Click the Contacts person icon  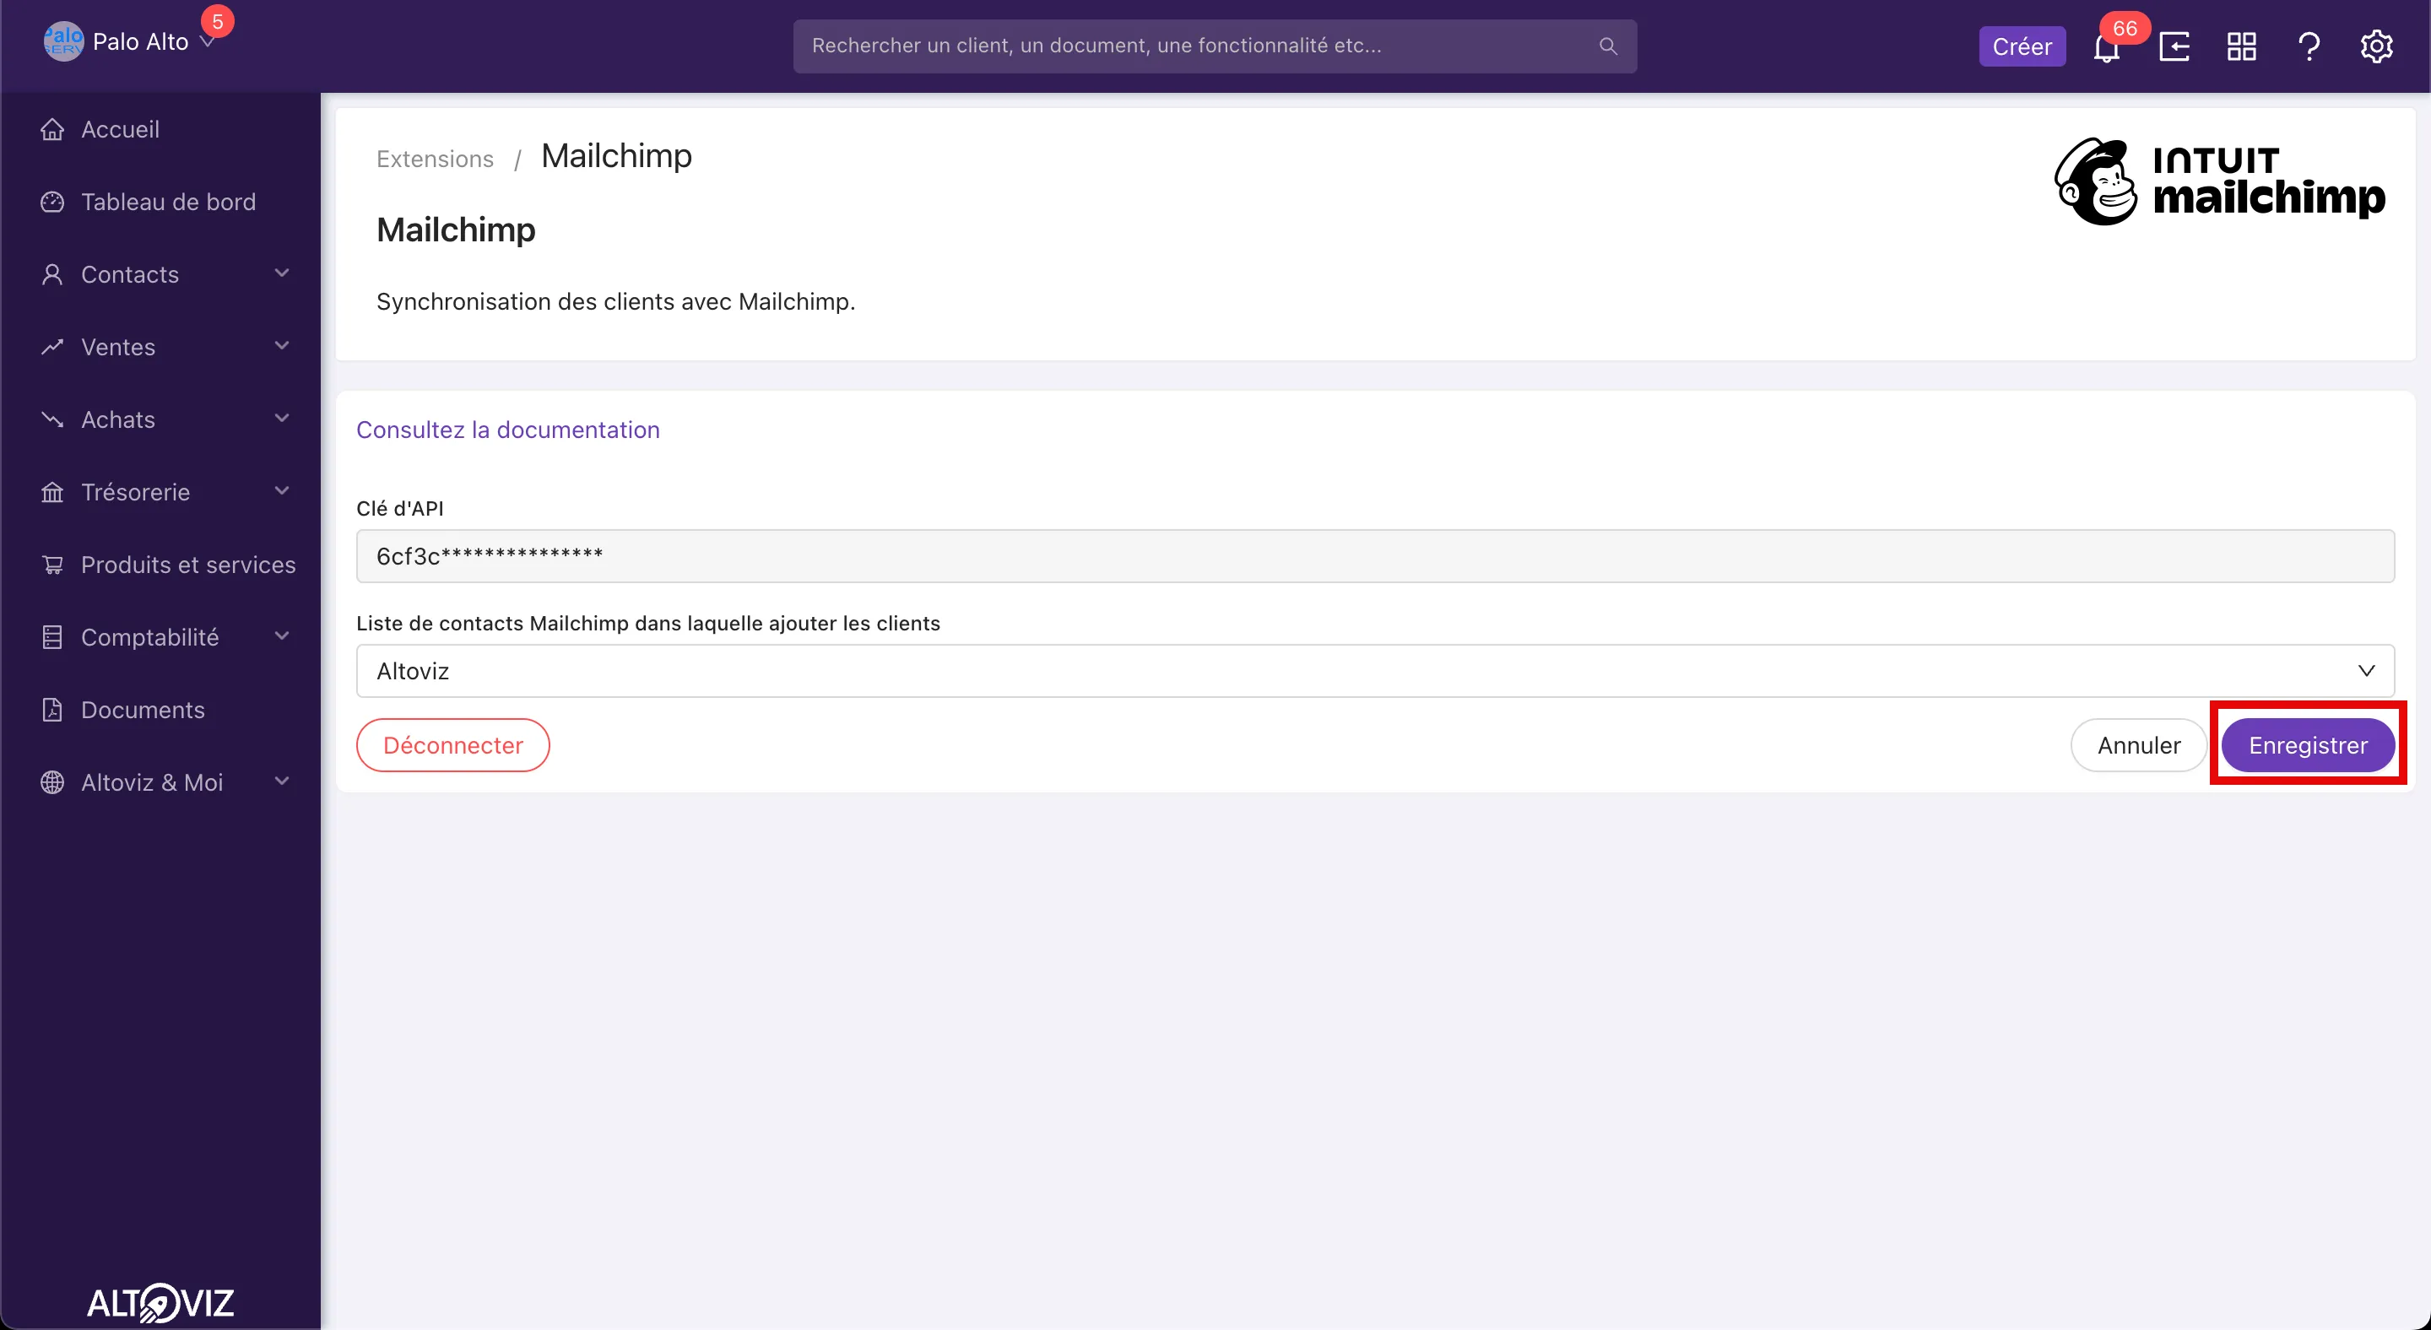pos(53,274)
